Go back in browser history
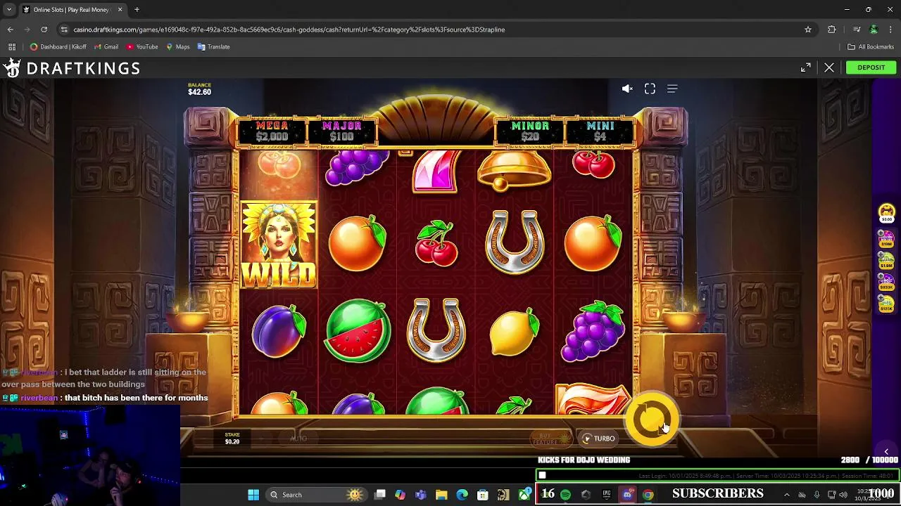901x506 pixels. 10,30
